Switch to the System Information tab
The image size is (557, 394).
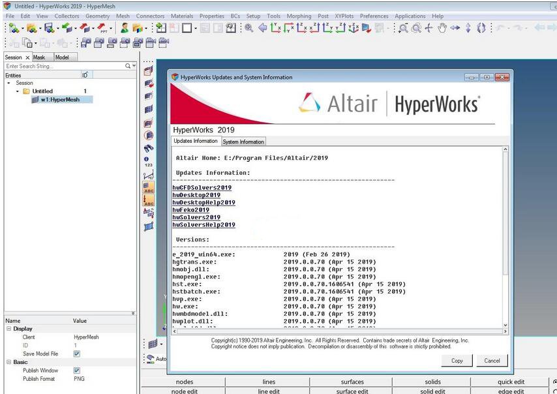click(x=243, y=142)
